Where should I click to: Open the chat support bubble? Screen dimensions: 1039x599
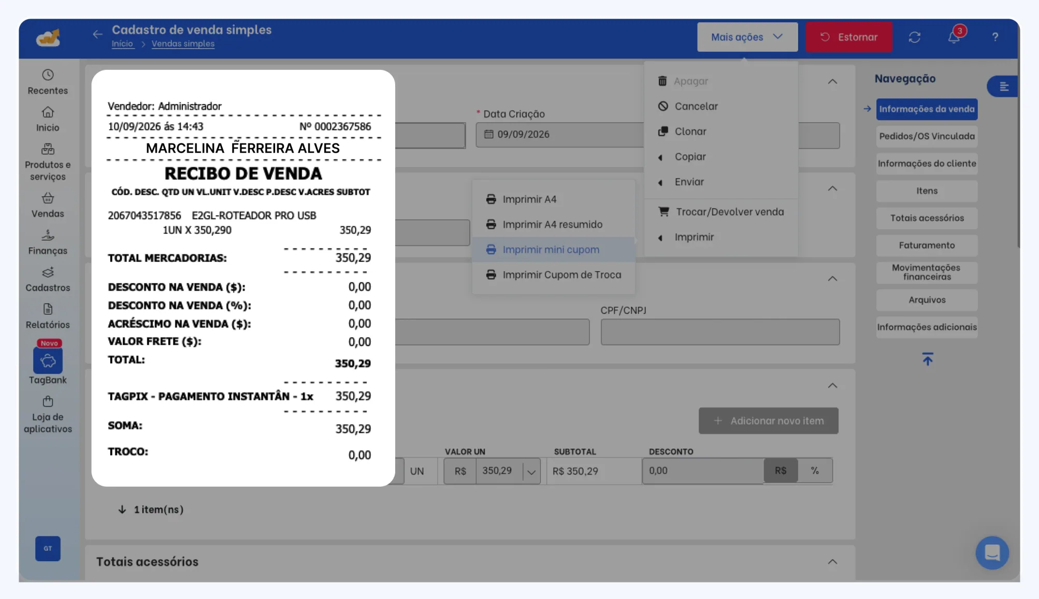tap(992, 552)
